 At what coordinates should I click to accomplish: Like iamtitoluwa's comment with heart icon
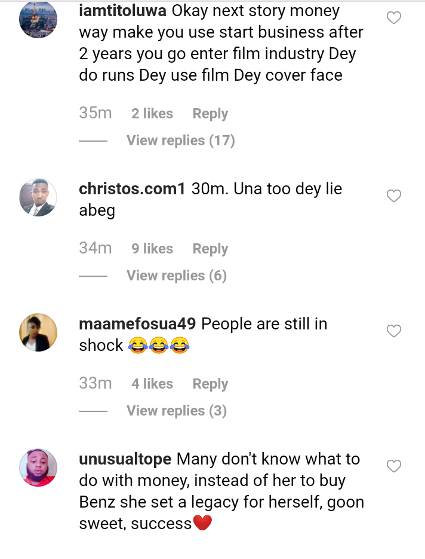tap(394, 19)
